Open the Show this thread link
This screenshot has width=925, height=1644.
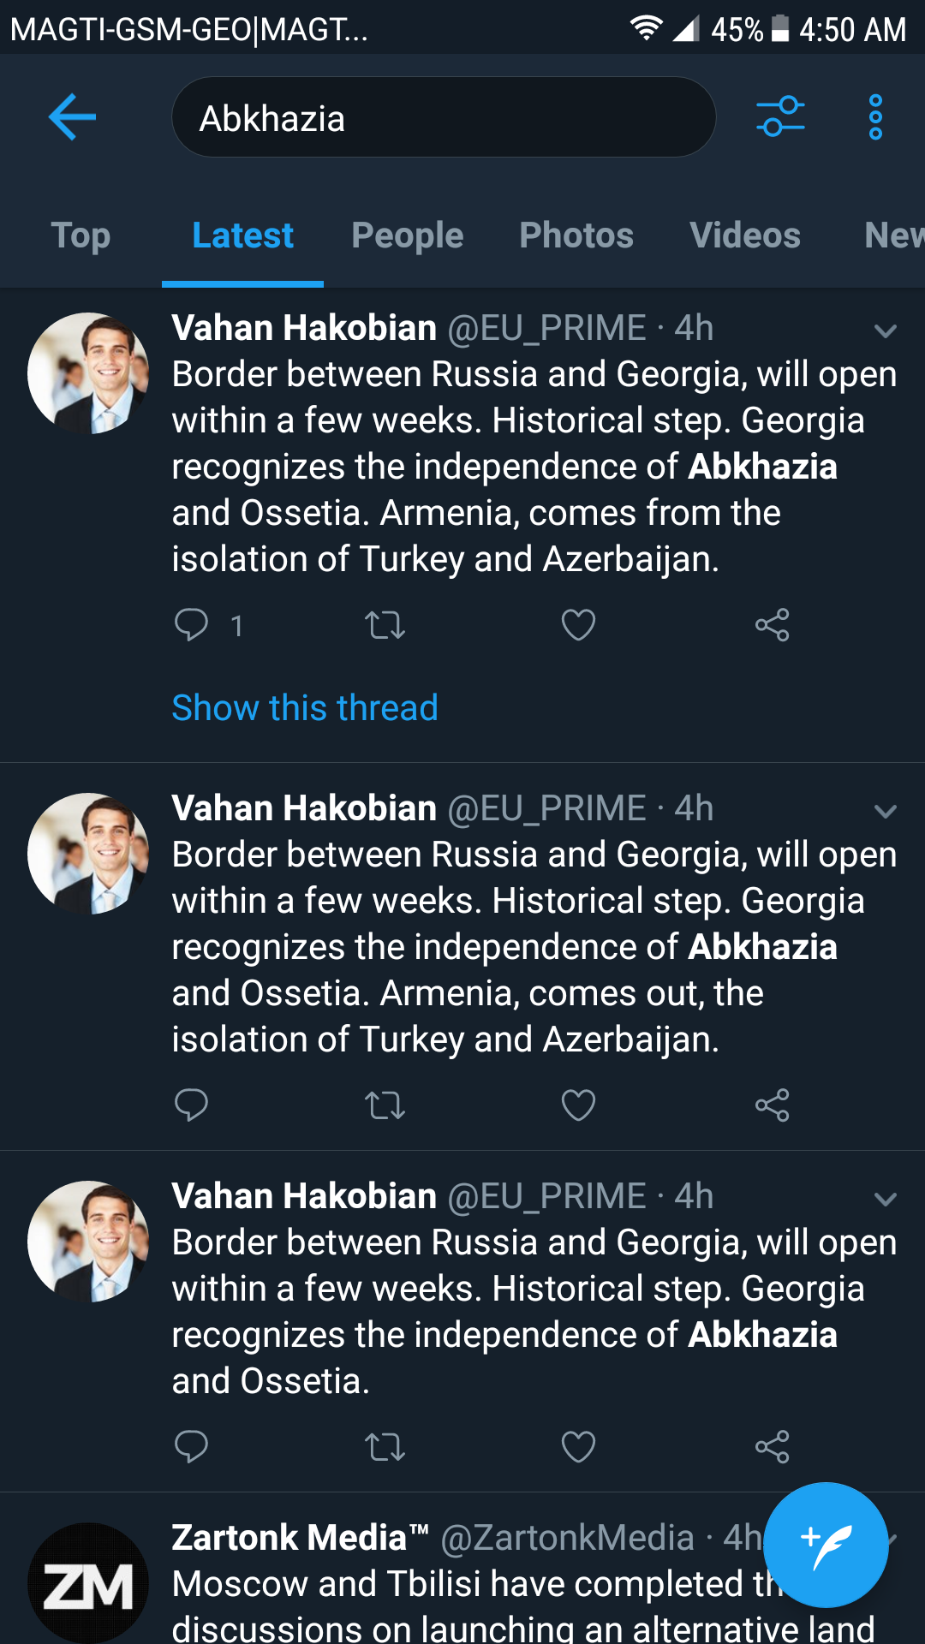(305, 708)
